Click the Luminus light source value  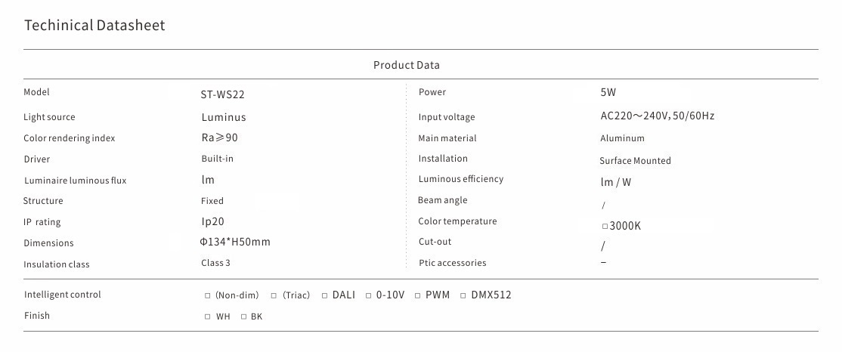223,117
